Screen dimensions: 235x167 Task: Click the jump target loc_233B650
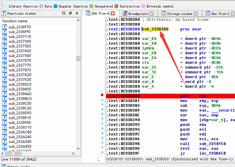213,153
